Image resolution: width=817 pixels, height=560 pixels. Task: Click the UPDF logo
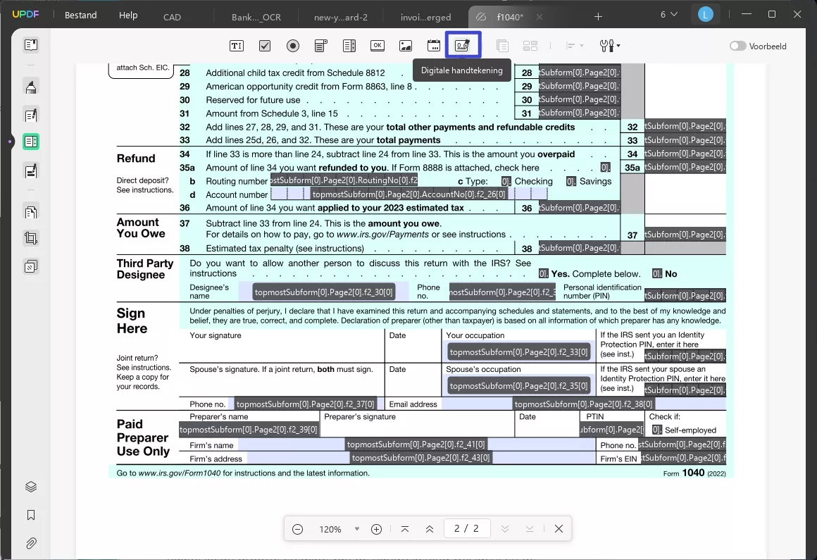click(25, 15)
